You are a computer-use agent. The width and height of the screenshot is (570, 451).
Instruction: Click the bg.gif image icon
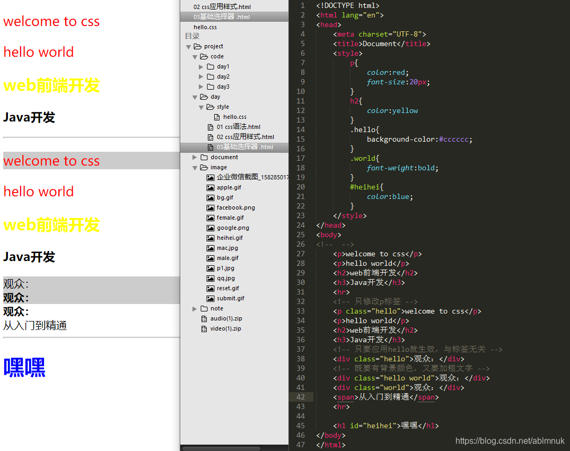pyautogui.click(x=211, y=198)
